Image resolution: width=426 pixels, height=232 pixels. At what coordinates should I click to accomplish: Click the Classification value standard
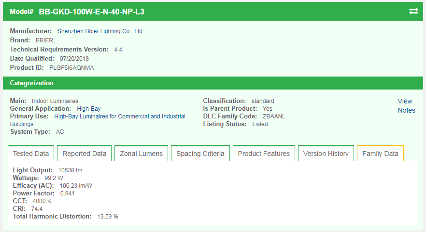[x=263, y=101]
